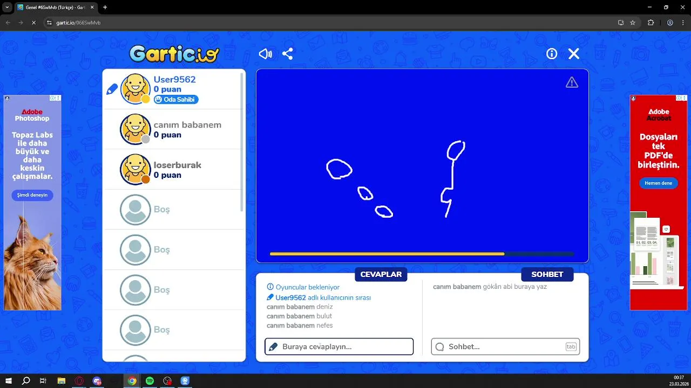The width and height of the screenshot is (691, 388).
Task: Click the drawer pencil icon beside User9562
Action: pos(112,89)
